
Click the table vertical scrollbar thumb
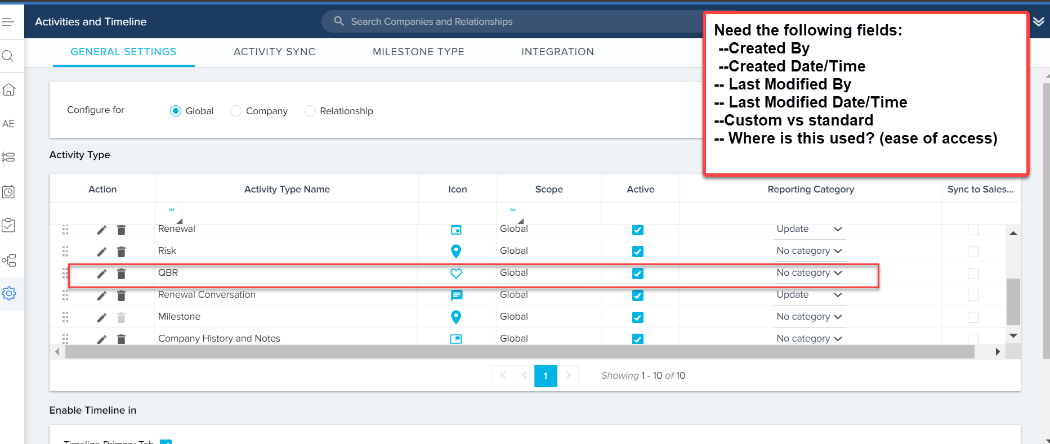(1013, 302)
